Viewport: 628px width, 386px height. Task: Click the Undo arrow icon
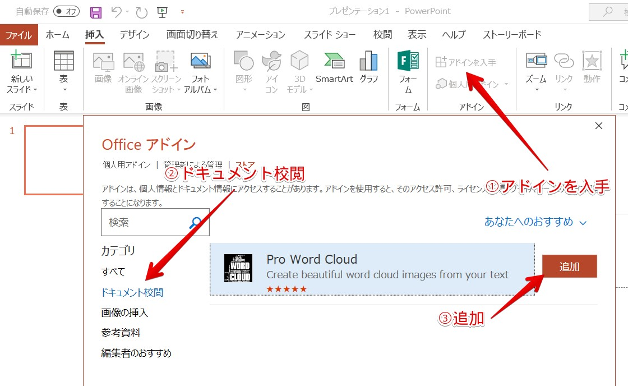click(116, 12)
